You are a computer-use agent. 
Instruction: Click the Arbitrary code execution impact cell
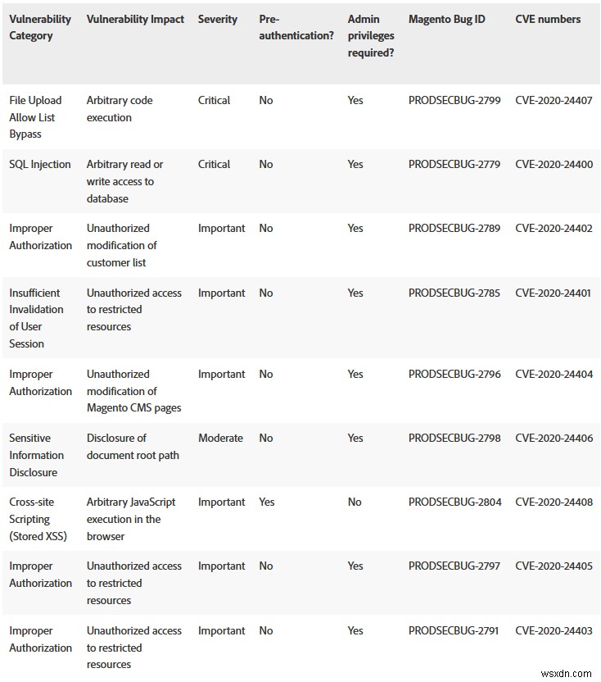click(x=120, y=108)
